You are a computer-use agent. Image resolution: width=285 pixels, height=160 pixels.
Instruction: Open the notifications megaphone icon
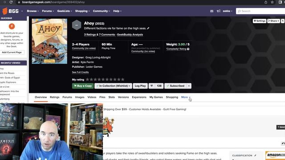click(x=219, y=11)
